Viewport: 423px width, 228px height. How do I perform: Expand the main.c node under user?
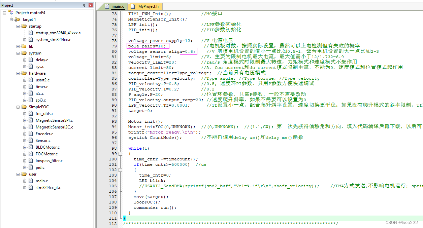pos(25,181)
